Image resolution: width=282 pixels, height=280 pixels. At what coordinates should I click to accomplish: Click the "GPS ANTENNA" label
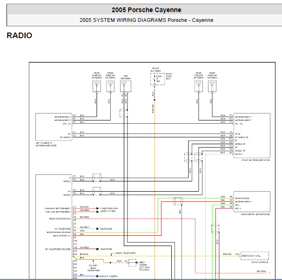tap(126, 77)
